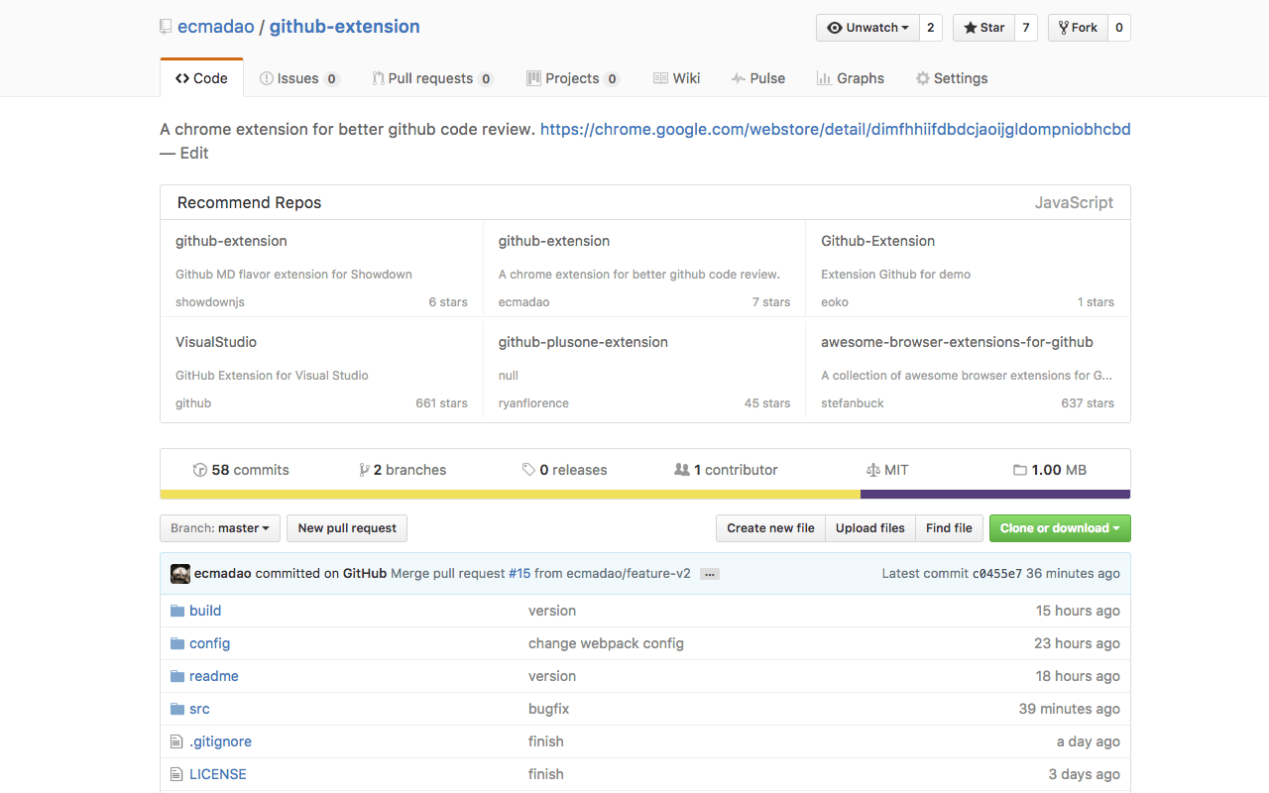Click the fork count 0

tap(1119, 28)
